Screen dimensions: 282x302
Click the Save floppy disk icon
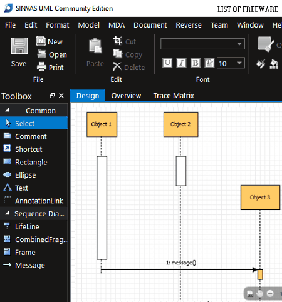coord(19,46)
